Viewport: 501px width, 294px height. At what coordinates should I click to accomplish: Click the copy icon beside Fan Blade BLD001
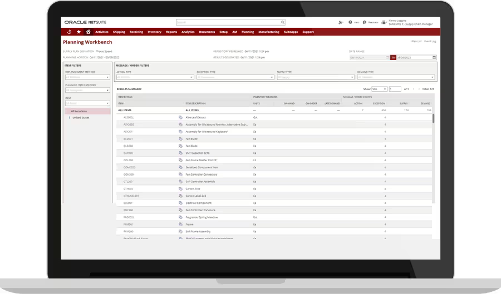pos(180,139)
